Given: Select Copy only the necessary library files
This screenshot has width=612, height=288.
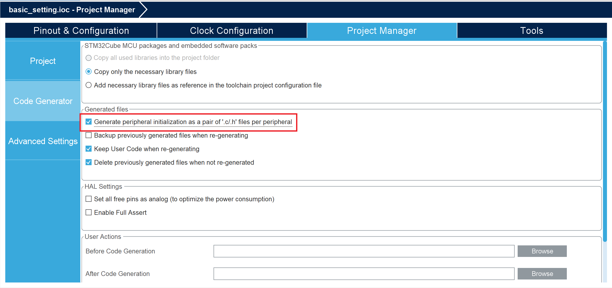Looking at the screenshot, I should pyautogui.click(x=89, y=72).
